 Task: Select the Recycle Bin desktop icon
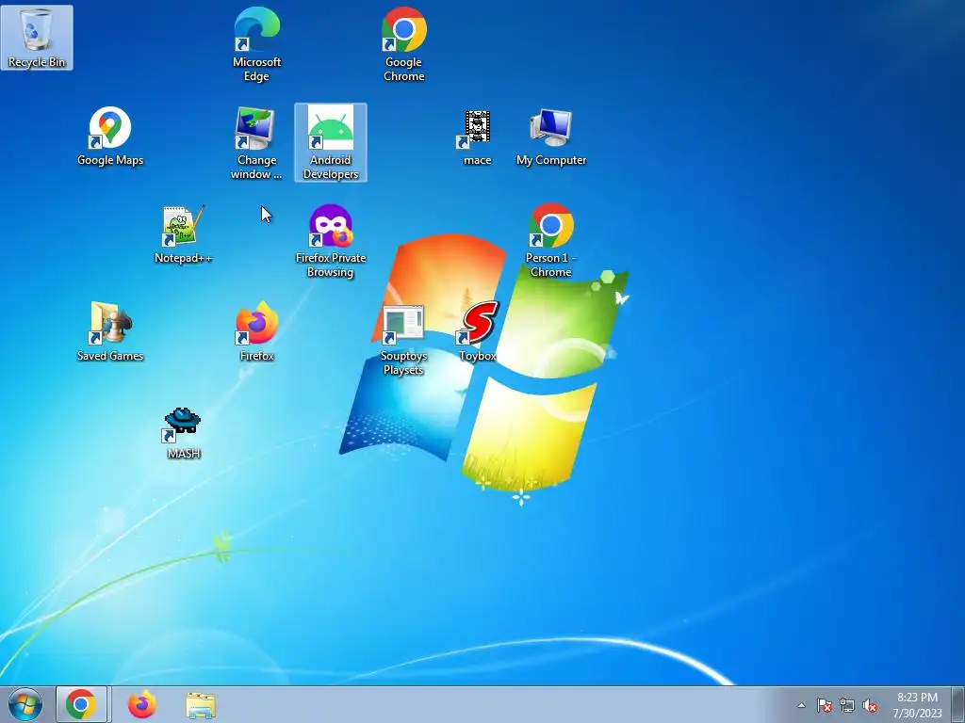(37, 37)
